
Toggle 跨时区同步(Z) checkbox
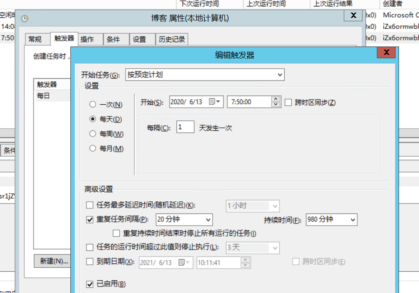(288, 103)
